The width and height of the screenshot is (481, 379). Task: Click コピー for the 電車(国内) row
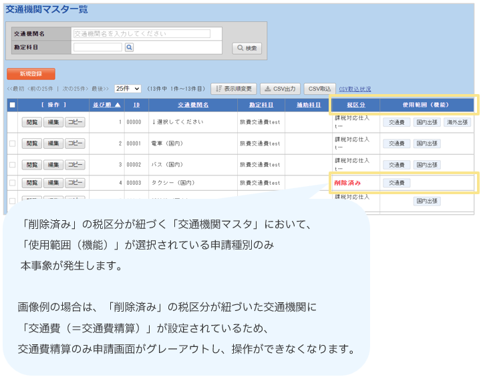pos(75,143)
